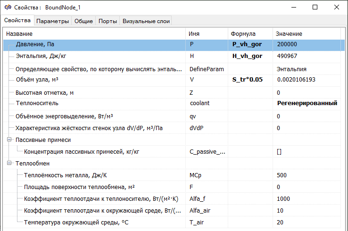This screenshot has width=348, height=231.
Task: Maximize the properties window
Action: click(x=315, y=8)
